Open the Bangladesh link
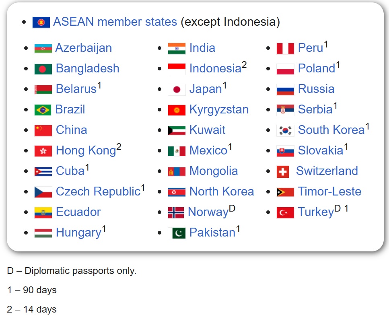Image resolution: width=389 pixels, height=321 pixels. [88, 68]
